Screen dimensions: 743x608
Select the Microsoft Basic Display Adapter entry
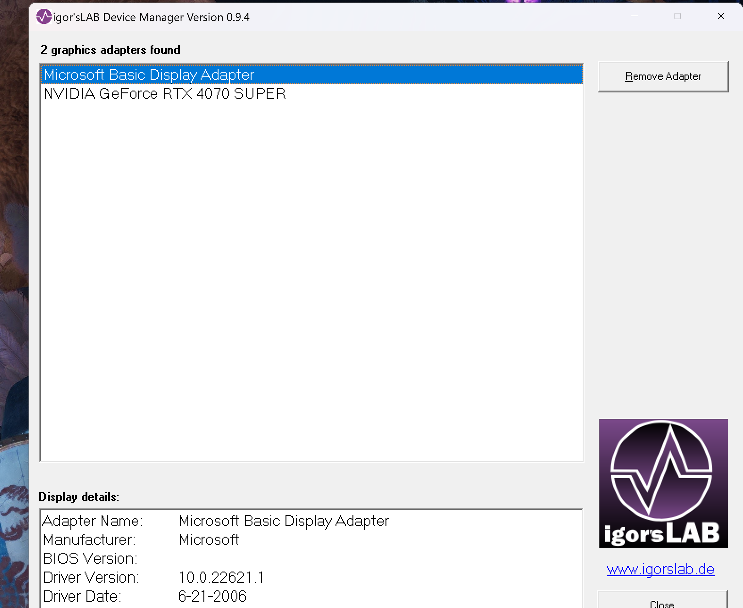click(148, 75)
